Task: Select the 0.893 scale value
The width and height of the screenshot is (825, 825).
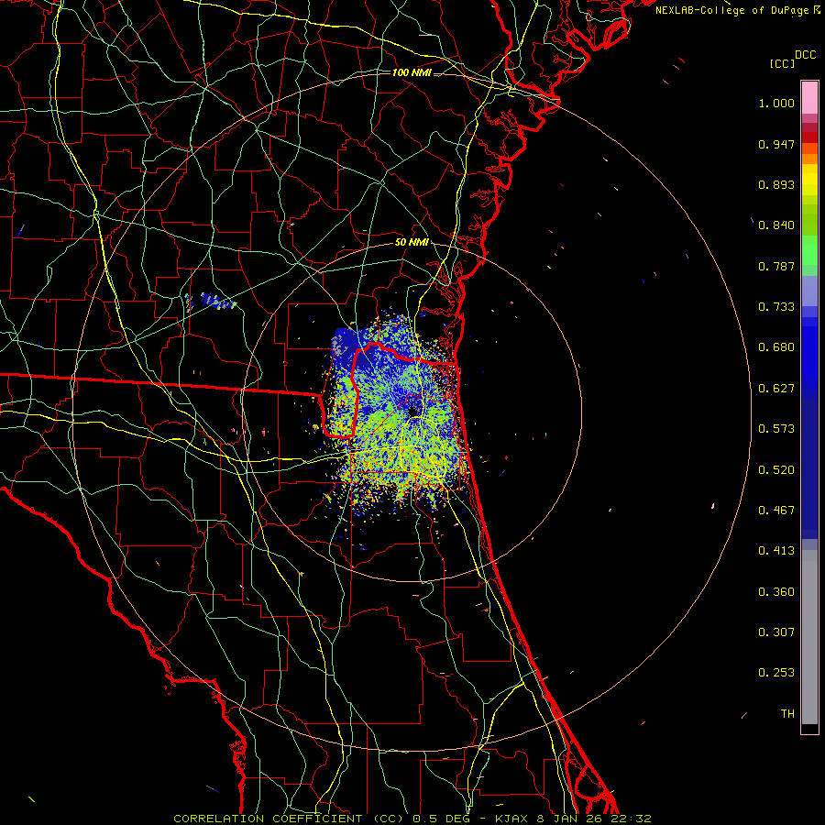Action: pos(776,184)
